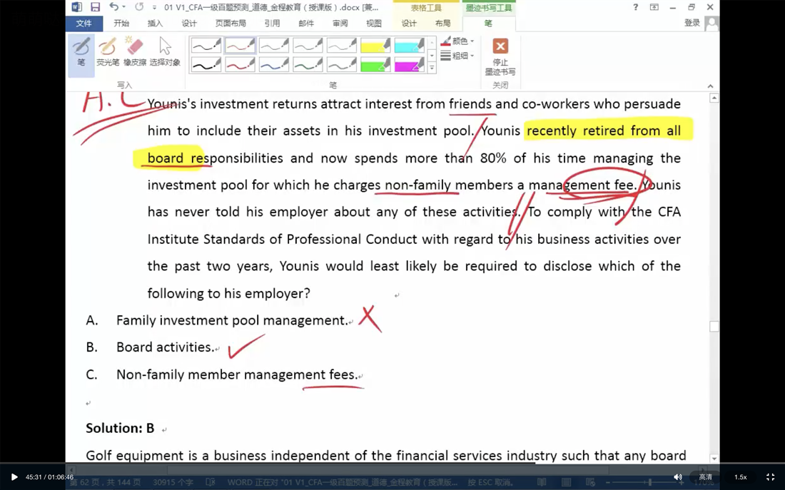Image resolution: width=785 pixels, height=490 pixels.
Task: Select the Ink Tools Pen (笔) tab
Action: click(488, 24)
